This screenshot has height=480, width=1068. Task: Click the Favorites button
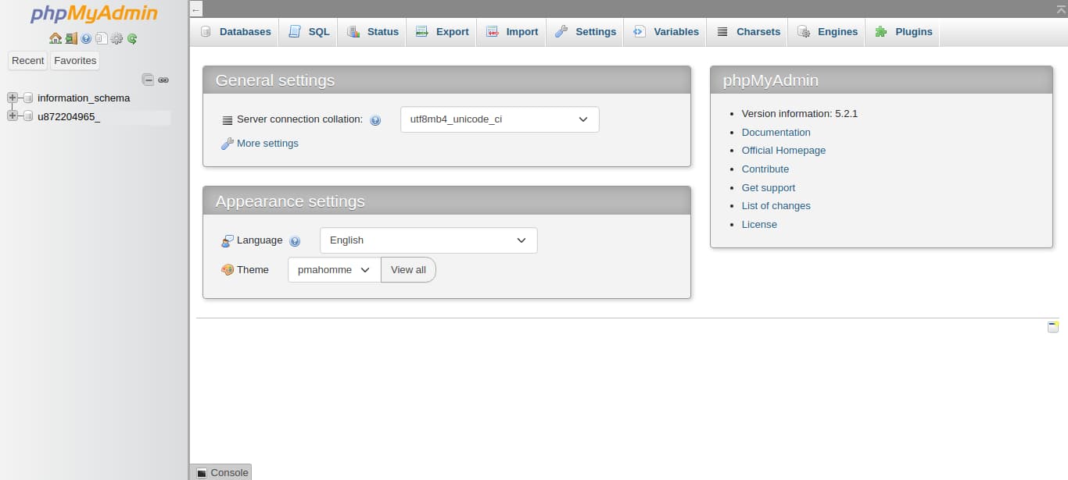tap(75, 61)
